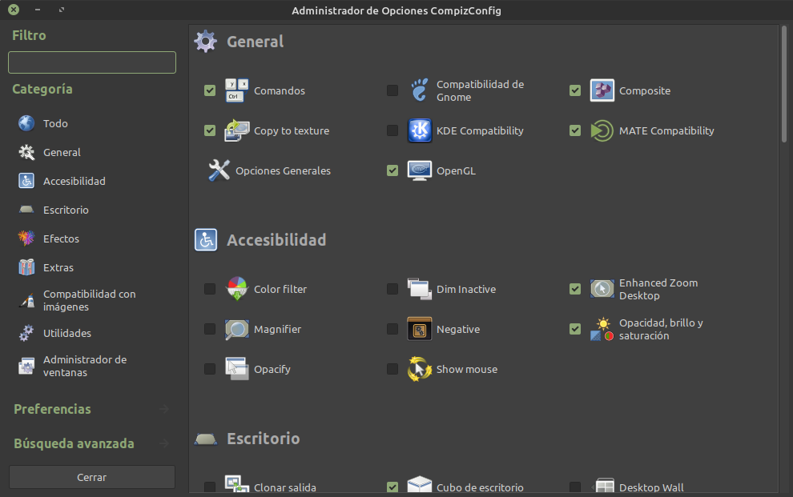
Task: Click the Color filter icon
Action: tap(236, 289)
